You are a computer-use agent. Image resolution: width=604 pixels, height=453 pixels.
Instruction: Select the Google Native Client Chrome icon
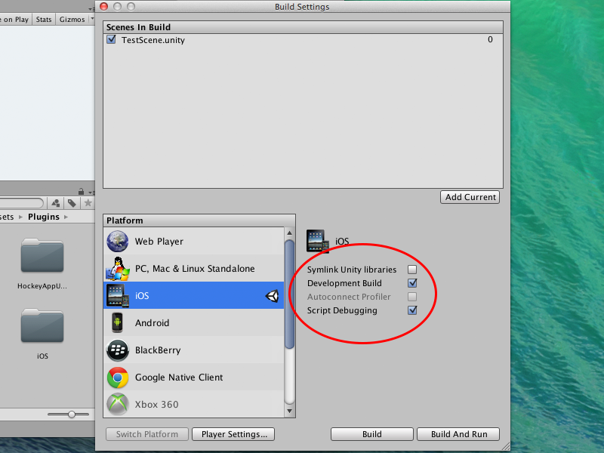[118, 377]
